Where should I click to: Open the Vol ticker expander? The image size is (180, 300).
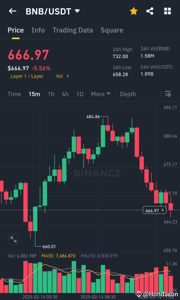[62, 76]
